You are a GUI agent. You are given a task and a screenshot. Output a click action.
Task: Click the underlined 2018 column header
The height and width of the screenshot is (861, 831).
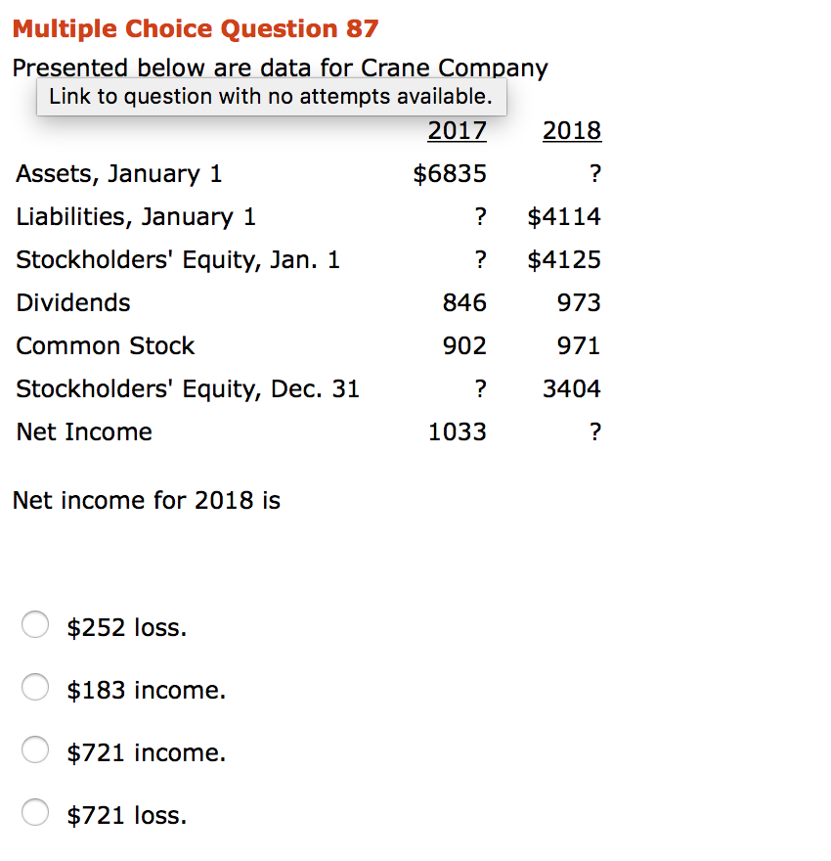572,130
